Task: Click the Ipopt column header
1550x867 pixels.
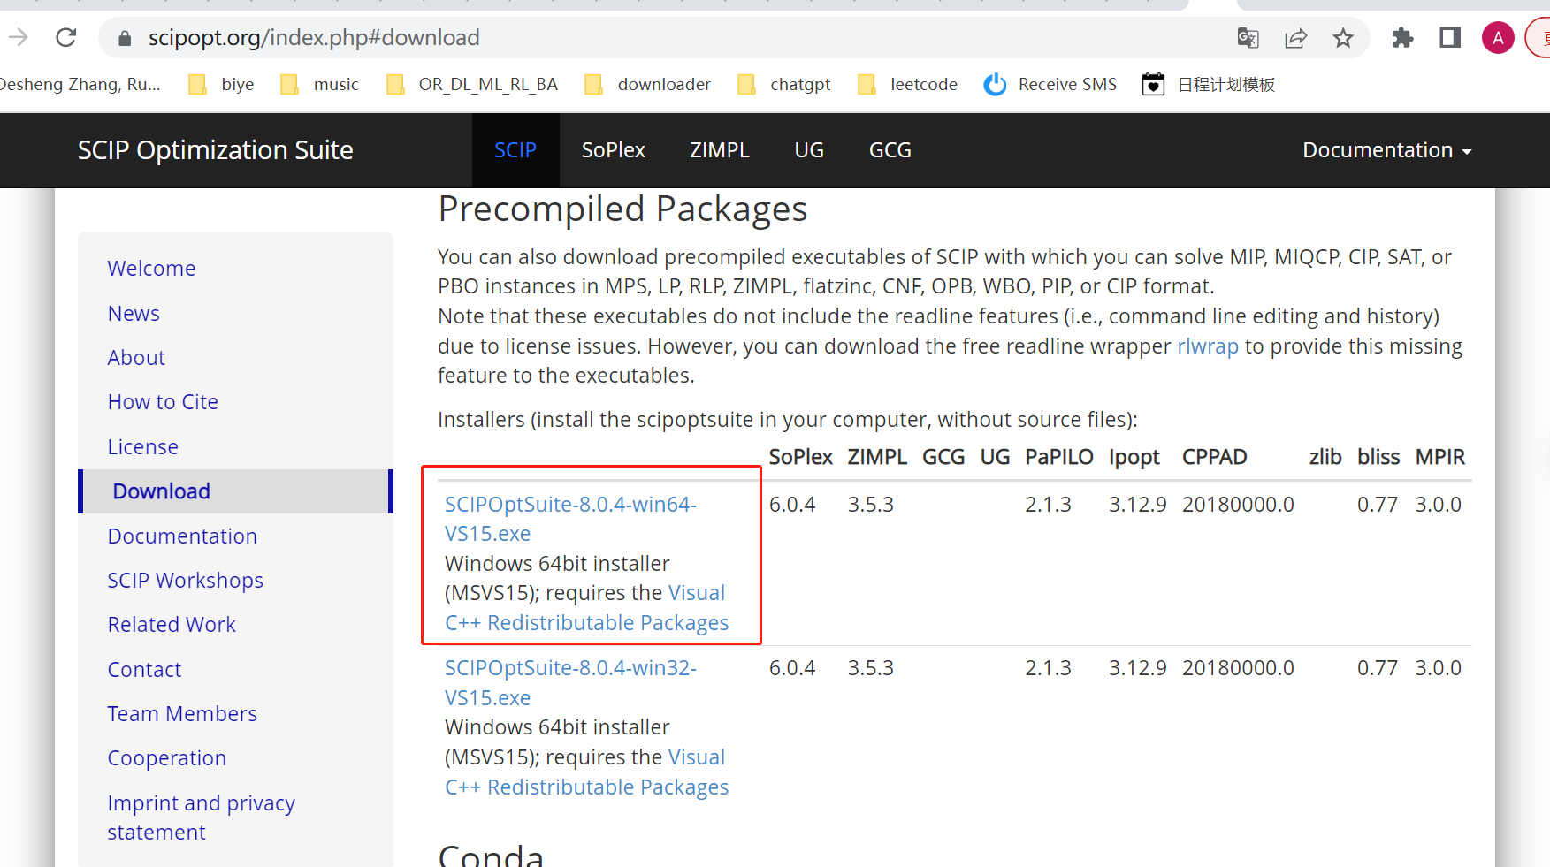Action: tap(1134, 458)
